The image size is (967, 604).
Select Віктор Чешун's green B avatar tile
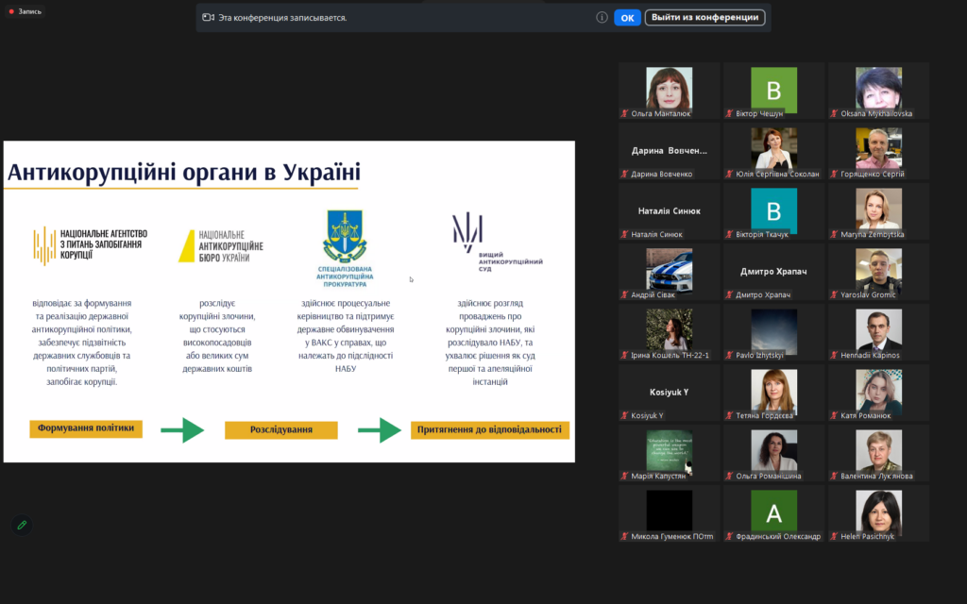[x=773, y=91]
